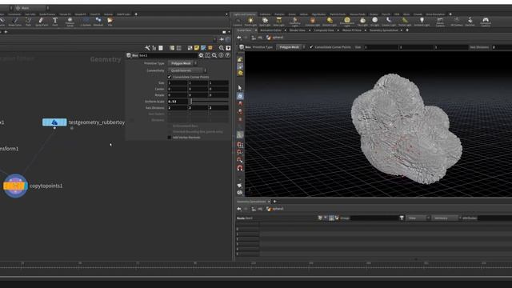Add a new viewer pane tab
The height and width of the screenshot is (288, 512).
coord(407,30)
